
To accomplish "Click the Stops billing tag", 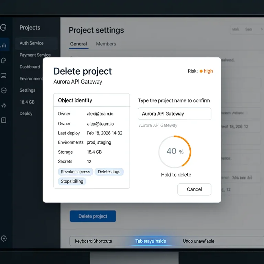I will click(x=72, y=181).
